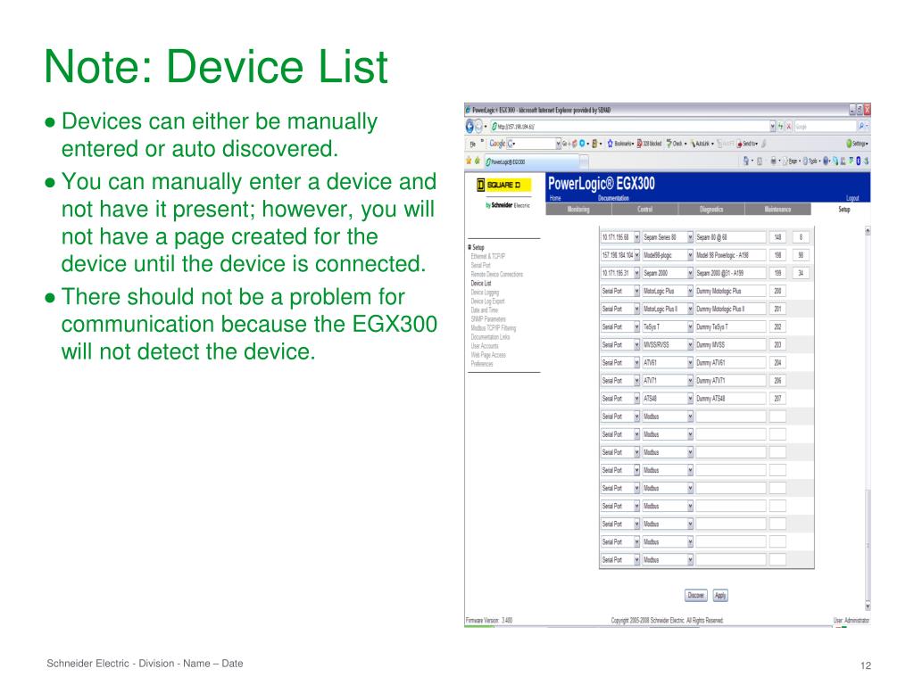The width and height of the screenshot is (914, 685).
Task: Click Add to Favorites star-plus icon
Action: (x=478, y=161)
